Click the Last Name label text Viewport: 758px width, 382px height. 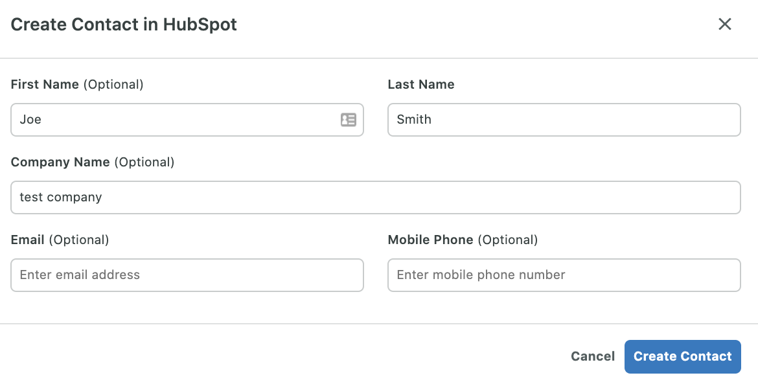(x=421, y=85)
